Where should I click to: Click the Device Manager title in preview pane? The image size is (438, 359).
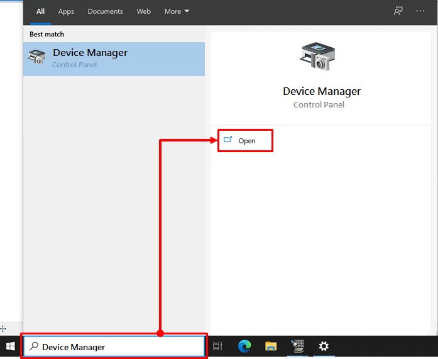pos(322,91)
